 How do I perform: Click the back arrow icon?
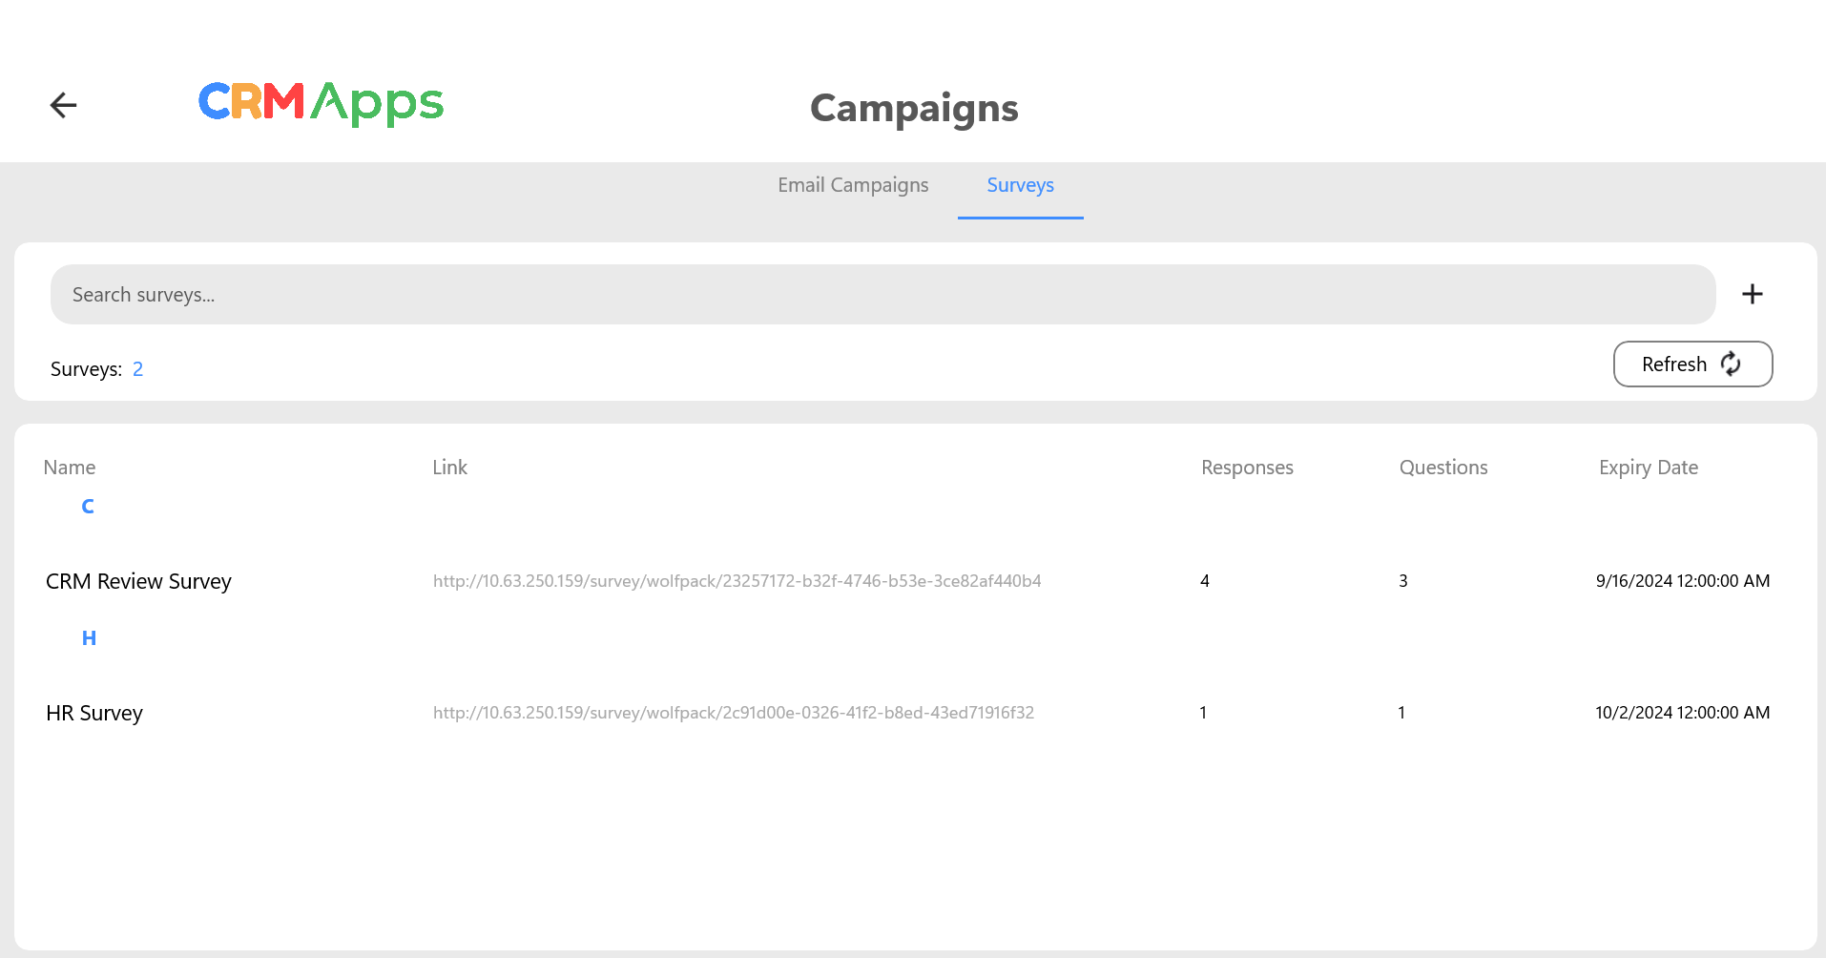pyautogui.click(x=63, y=105)
